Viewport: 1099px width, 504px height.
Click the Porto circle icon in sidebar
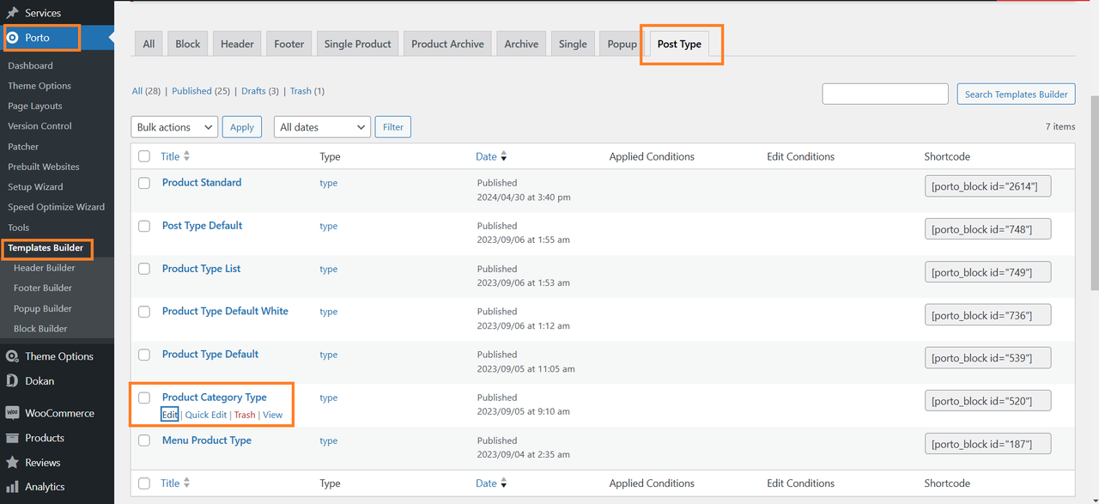click(12, 38)
